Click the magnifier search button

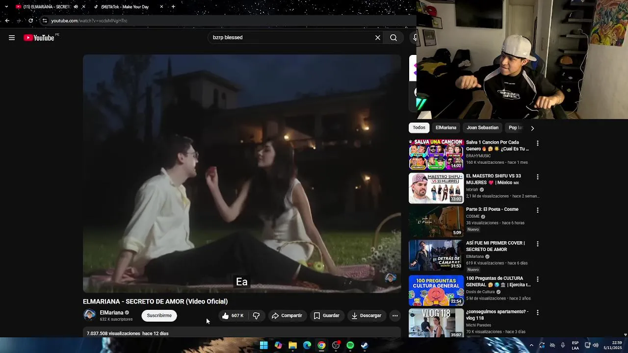[x=393, y=38]
